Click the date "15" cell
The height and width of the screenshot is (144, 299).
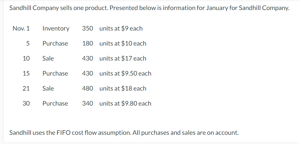click(26, 73)
